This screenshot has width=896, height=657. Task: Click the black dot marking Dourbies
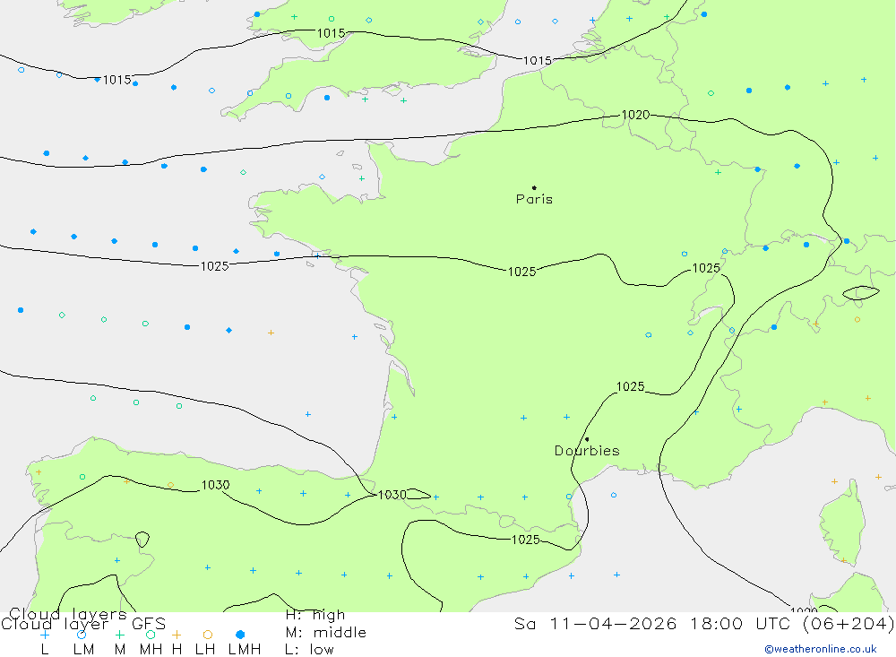click(x=587, y=439)
